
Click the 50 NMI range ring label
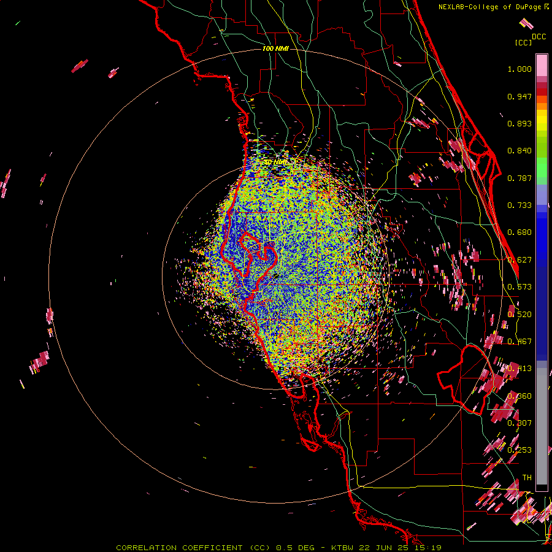(275, 162)
